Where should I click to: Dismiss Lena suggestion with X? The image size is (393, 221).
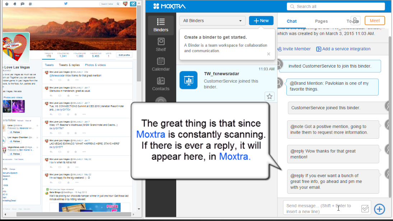point(37,126)
